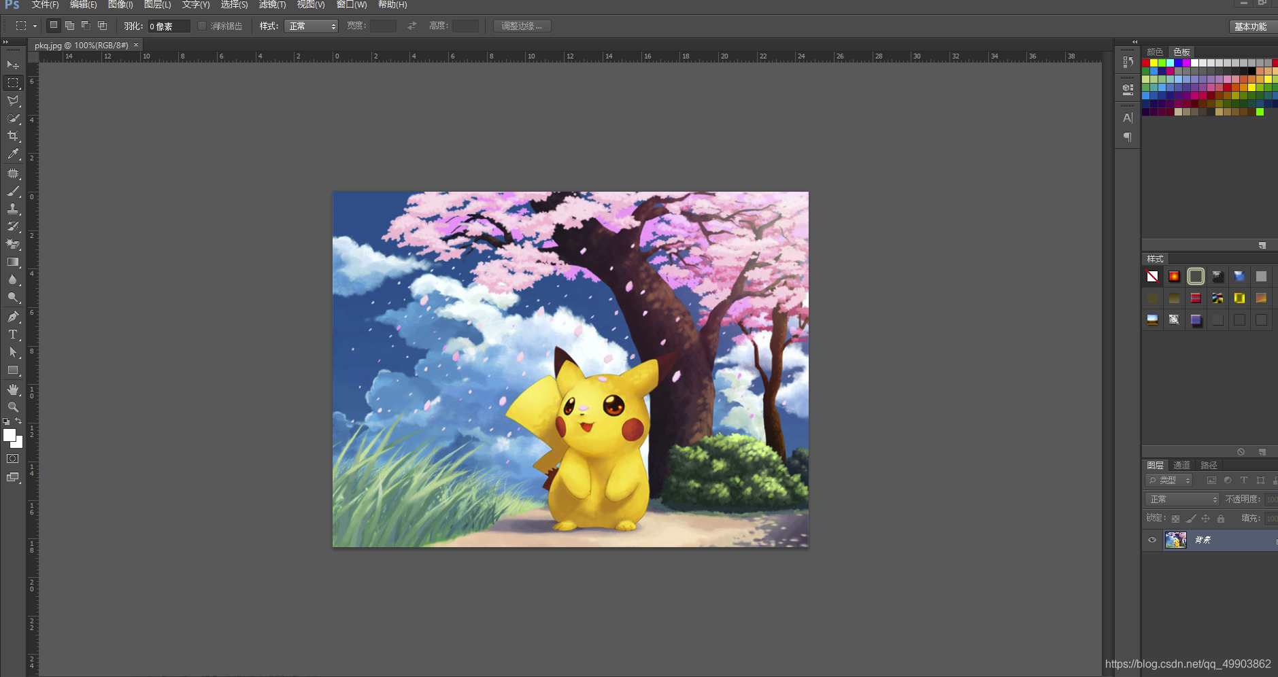Filter layers by pixel layer icon
The image size is (1278, 677).
(1211, 481)
